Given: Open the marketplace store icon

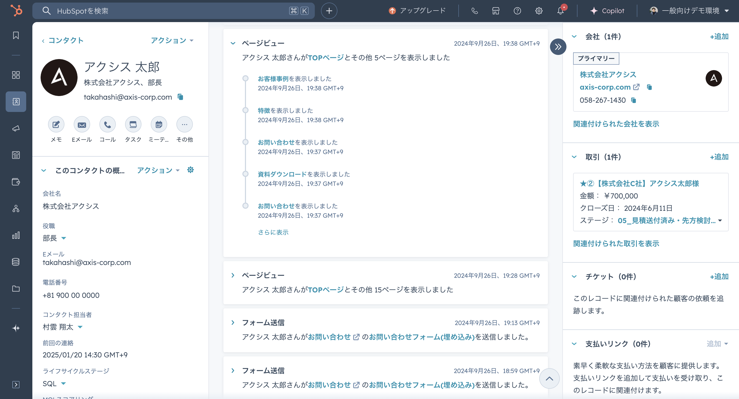Looking at the screenshot, I should click(496, 11).
